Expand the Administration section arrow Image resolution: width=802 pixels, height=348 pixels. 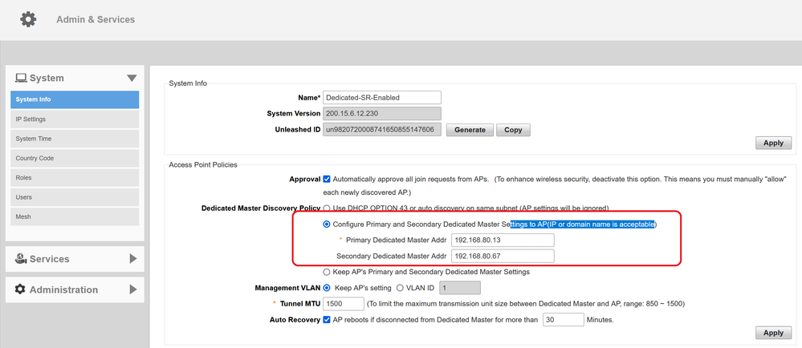click(x=132, y=289)
